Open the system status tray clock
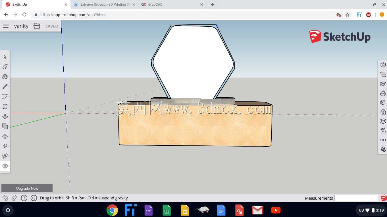The image size is (387, 217). pos(371,210)
